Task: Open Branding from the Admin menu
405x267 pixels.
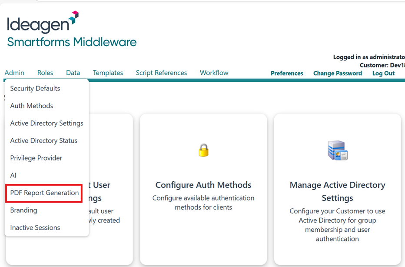Action: [23, 210]
